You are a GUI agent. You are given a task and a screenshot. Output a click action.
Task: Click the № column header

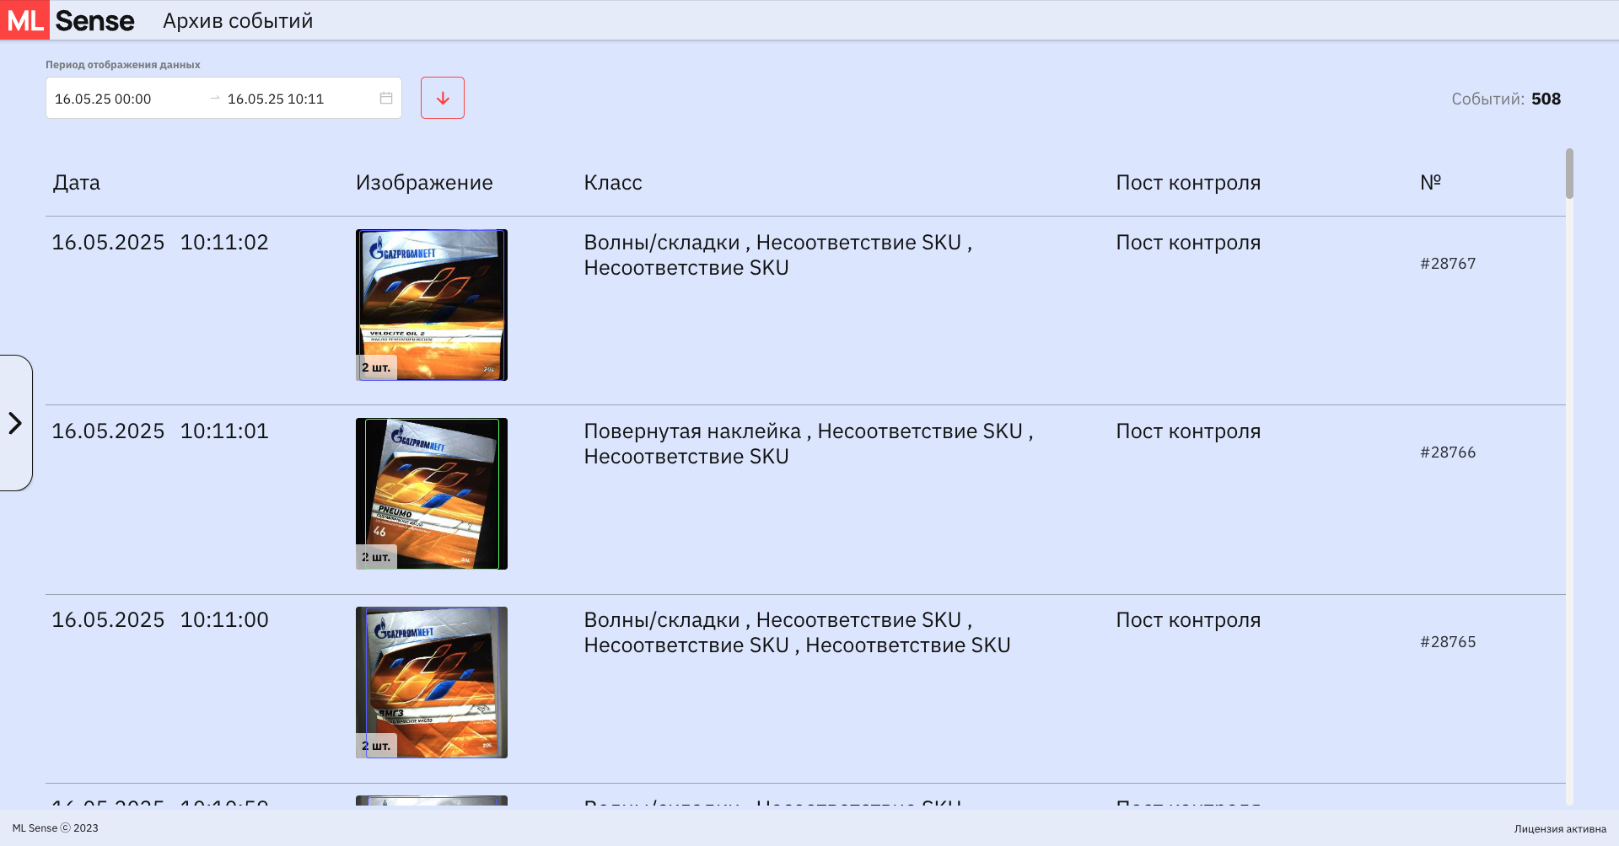pos(1431,182)
